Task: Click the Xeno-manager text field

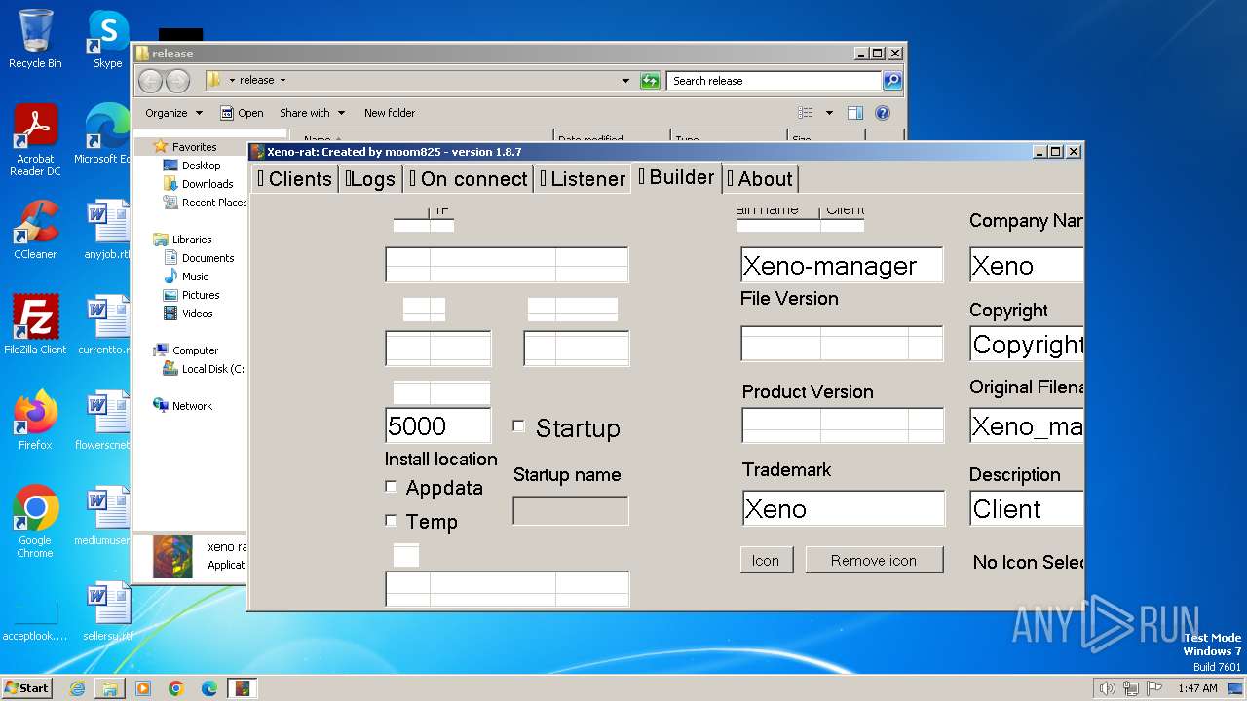Action: [x=842, y=265]
